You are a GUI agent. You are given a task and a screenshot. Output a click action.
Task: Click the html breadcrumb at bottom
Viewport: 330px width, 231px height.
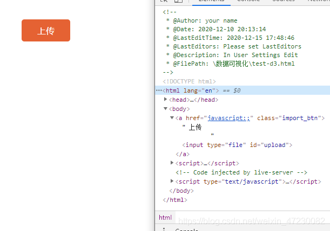click(x=165, y=218)
